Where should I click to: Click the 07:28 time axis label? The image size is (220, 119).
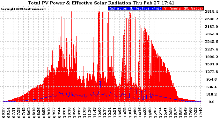coord(19,113)
